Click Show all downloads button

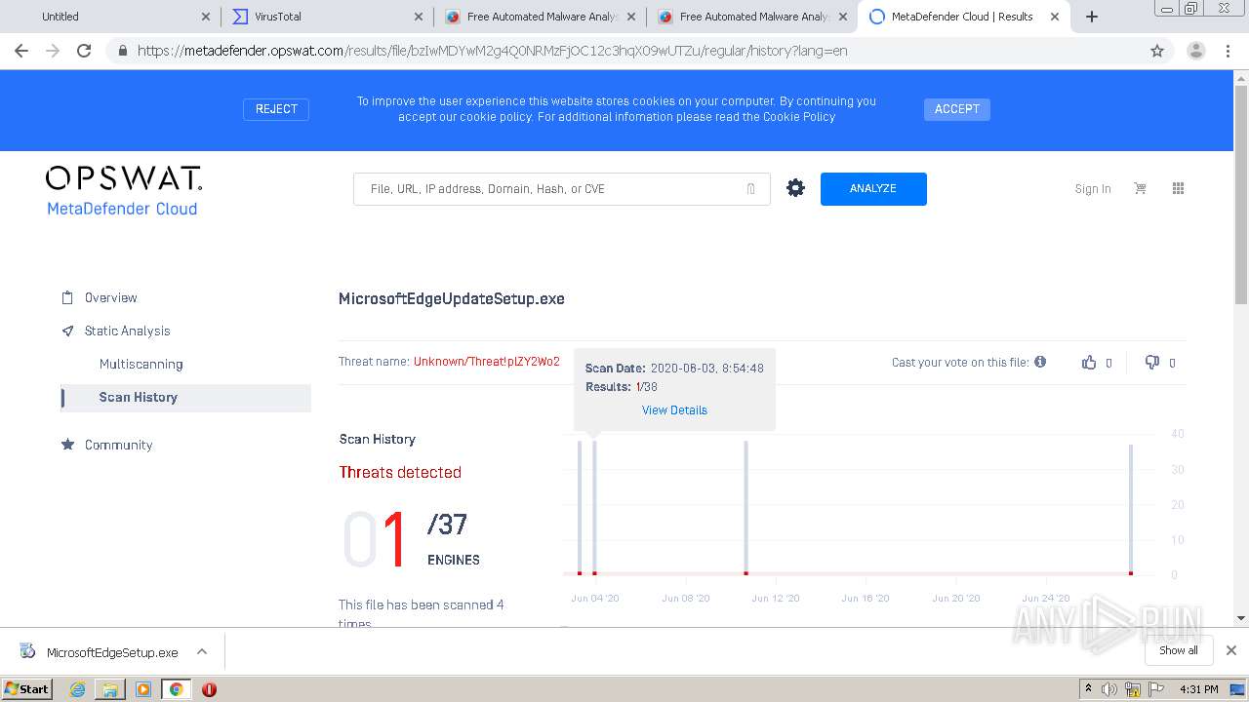pyautogui.click(x=1179, y=650)
